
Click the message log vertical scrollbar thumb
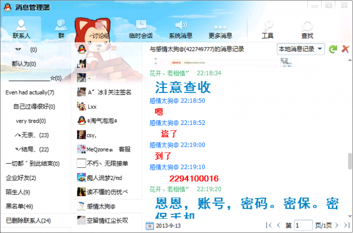pyautogui.click(x=349, y=161)
